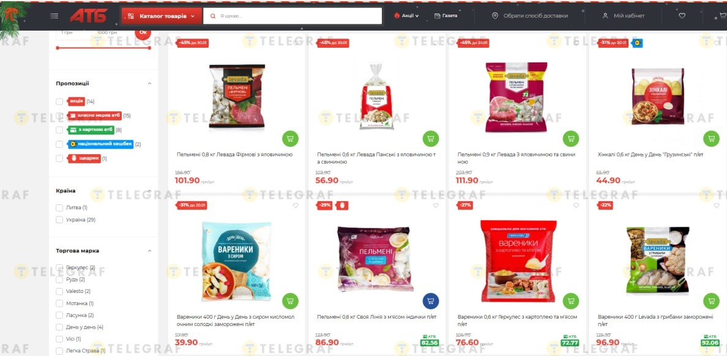Open the hamburger menu beside the ATB logo
The height and width of the screenshot is (356, 727).
point(54,16)
